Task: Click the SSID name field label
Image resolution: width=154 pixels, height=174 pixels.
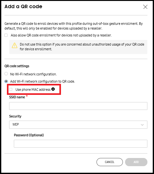Action: click(17, 97)
